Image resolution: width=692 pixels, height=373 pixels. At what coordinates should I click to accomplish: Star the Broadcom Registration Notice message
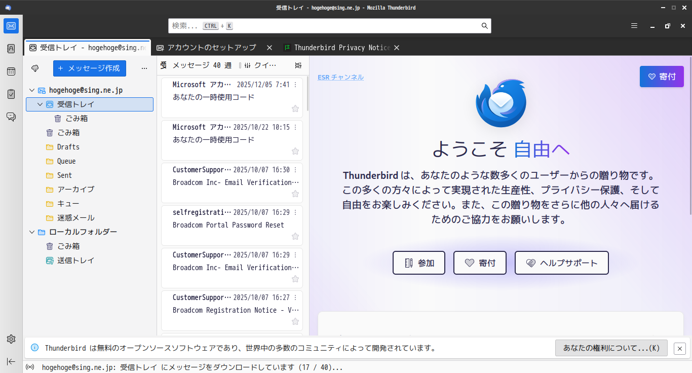[x=295, y=321]
